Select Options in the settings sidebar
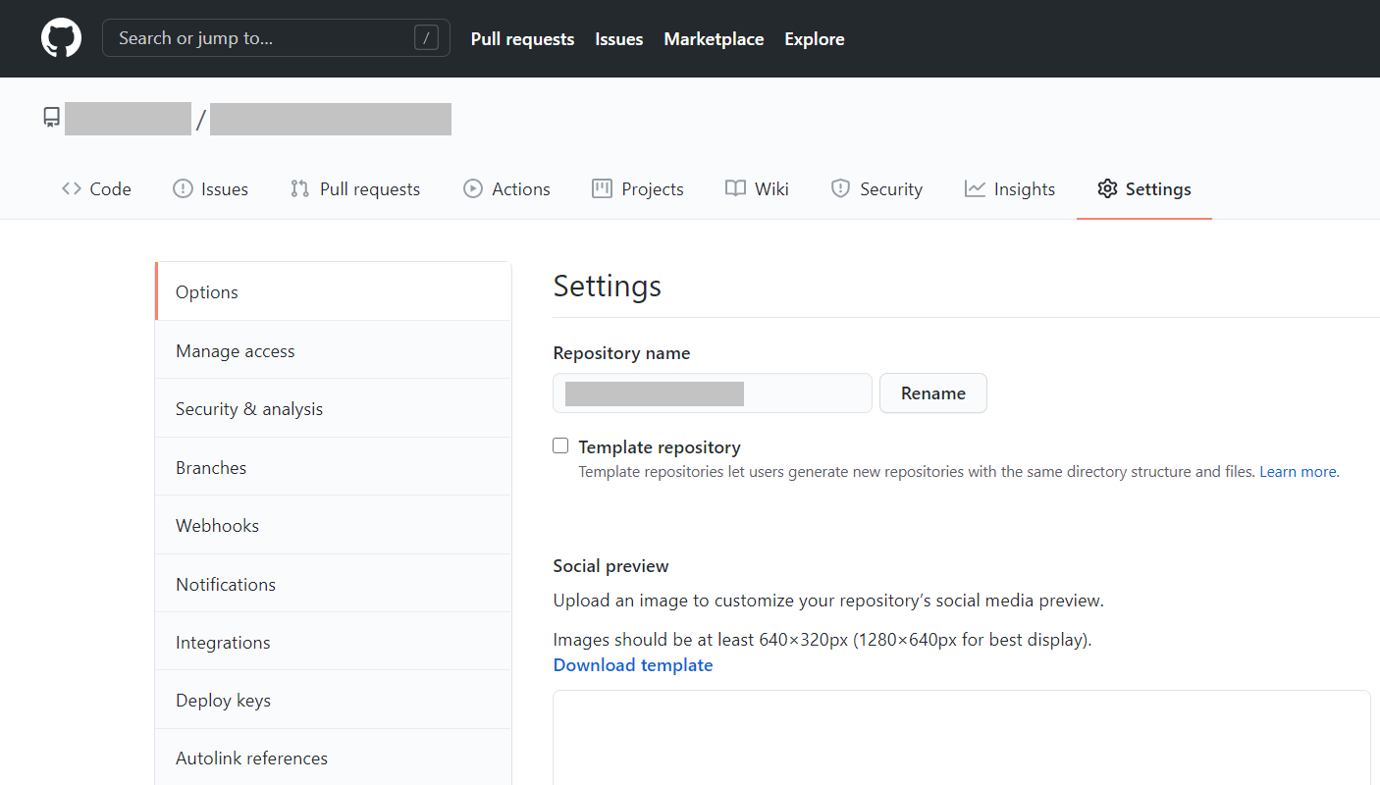 (334, 291)
